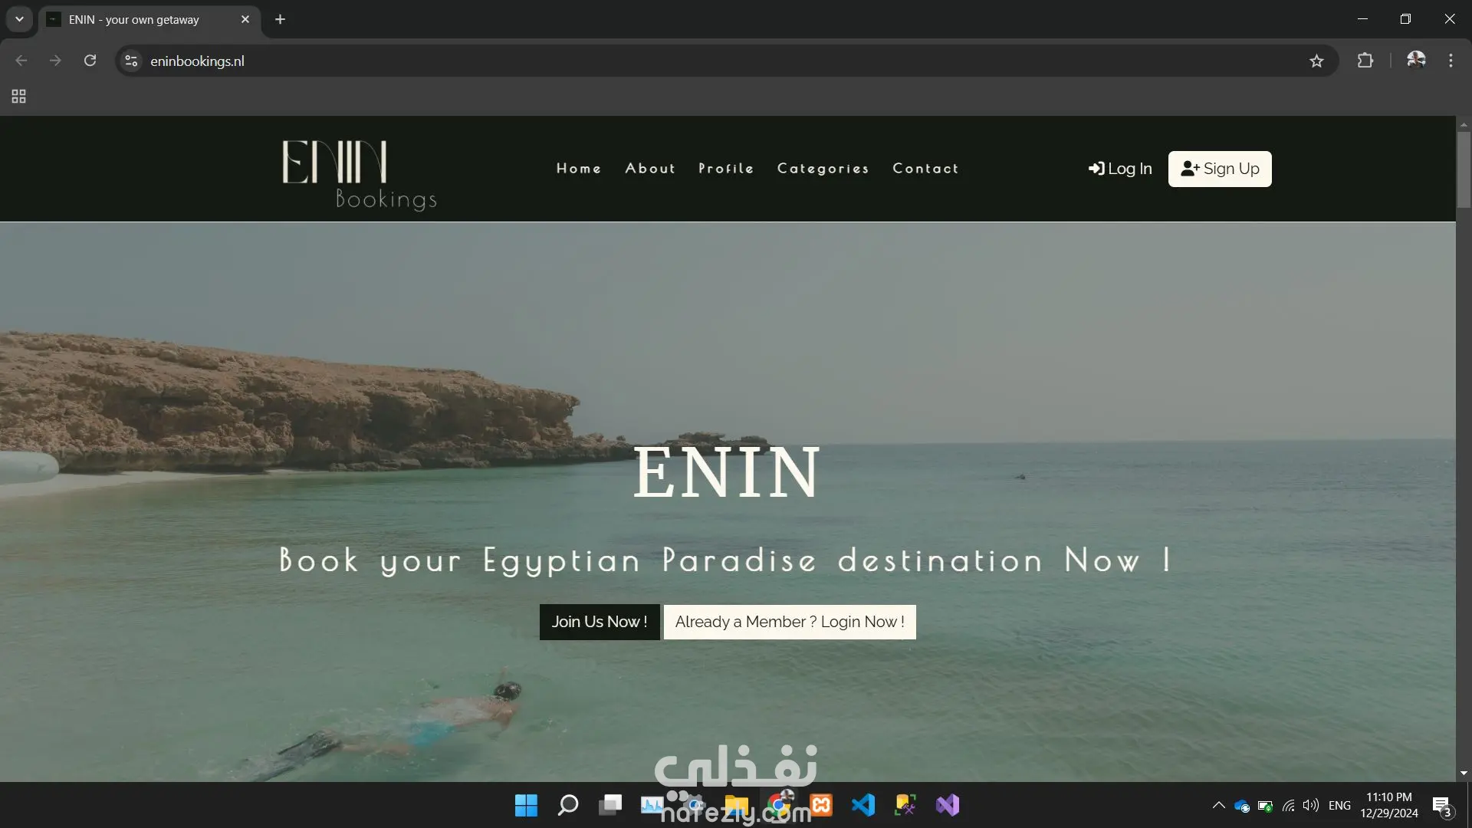Launch Visual Studio Code from taskbar
Viewport: 1472px width, 828px height.
[863, 805]
